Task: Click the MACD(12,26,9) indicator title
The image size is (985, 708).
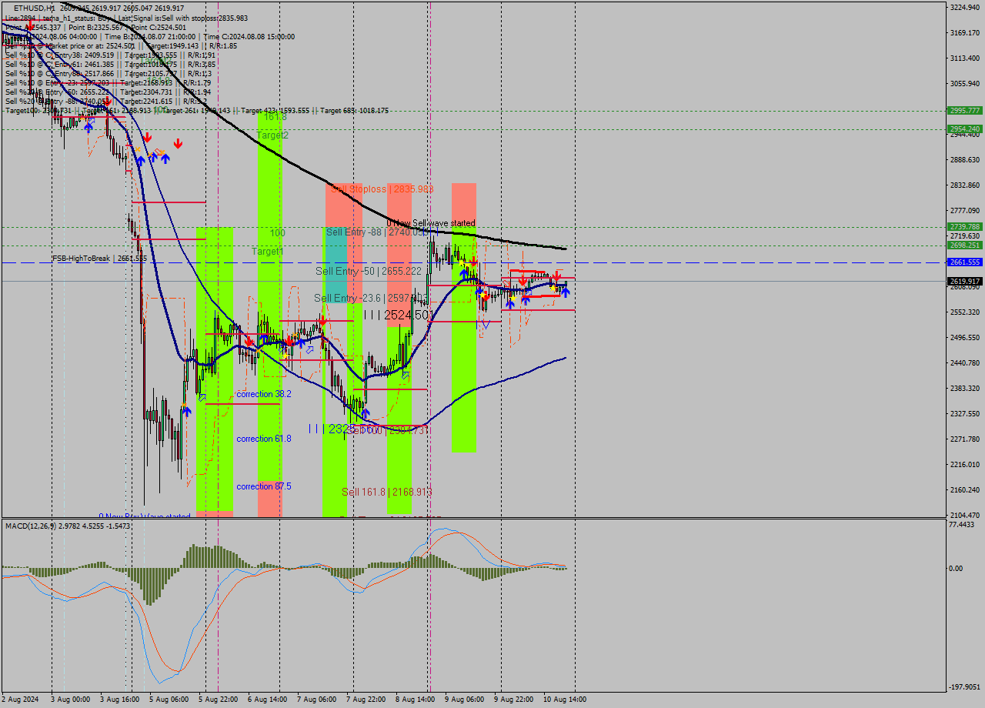Action: [68, 526]
